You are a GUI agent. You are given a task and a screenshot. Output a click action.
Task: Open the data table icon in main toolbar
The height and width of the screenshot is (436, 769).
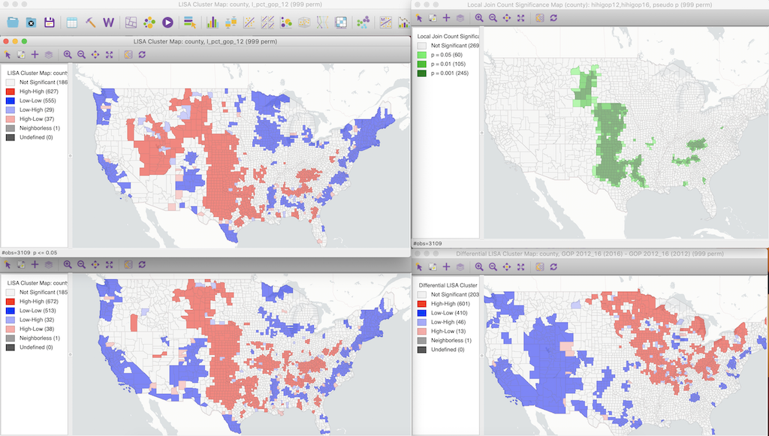(72, 23)
